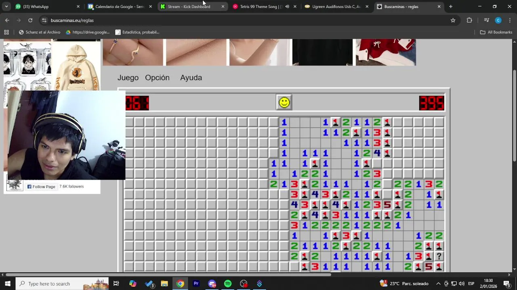Open the beige hoodie ad image
The width and height of the screenshot is (517, 290).
click(x=77, y=66)
